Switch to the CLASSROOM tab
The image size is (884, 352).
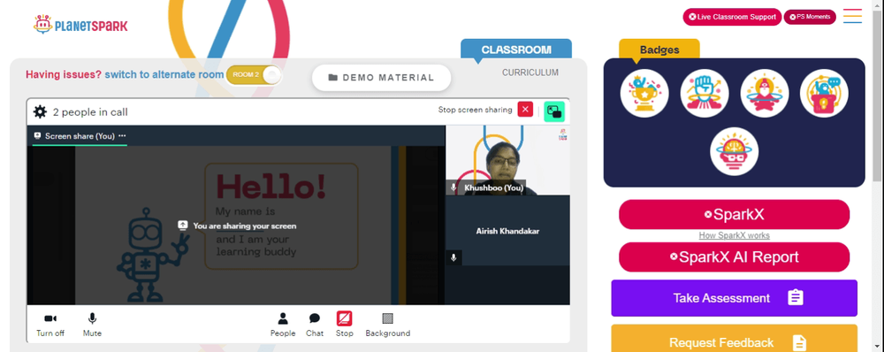pos(516,50)
